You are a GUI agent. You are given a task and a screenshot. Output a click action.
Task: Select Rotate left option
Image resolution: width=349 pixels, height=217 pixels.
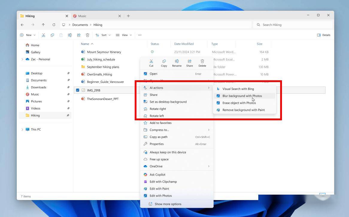click(177, 116)
